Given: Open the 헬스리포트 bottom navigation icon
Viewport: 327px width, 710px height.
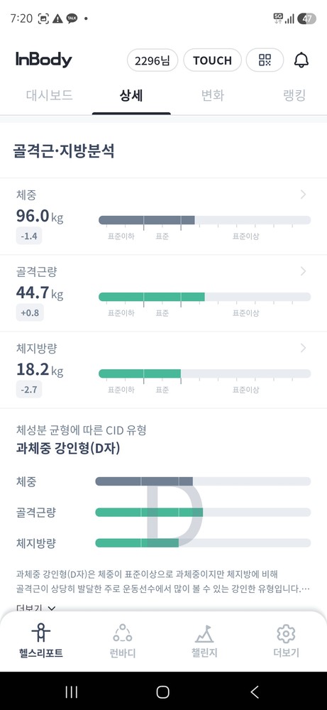Looking at the screenshot, I should [41, 632].
